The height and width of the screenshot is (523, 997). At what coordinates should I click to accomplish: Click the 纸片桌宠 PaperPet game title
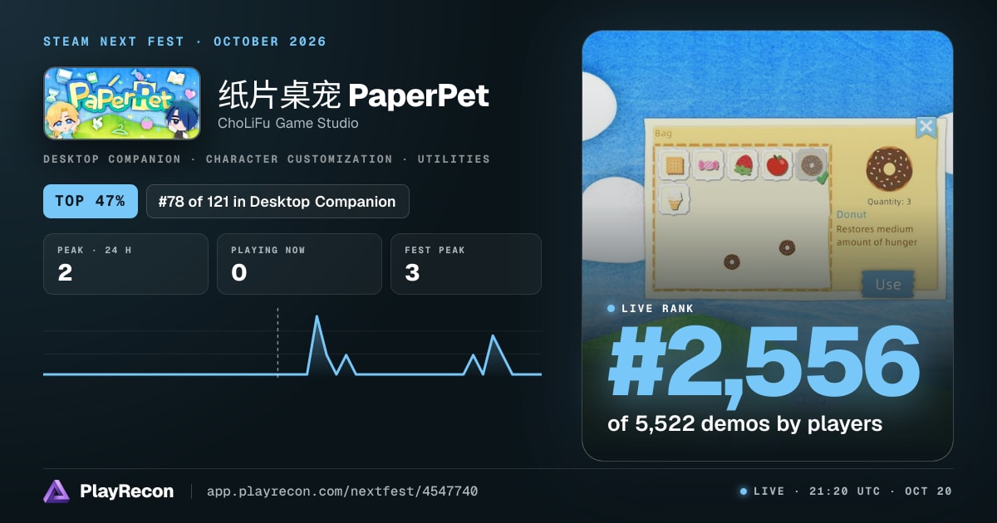354,95
